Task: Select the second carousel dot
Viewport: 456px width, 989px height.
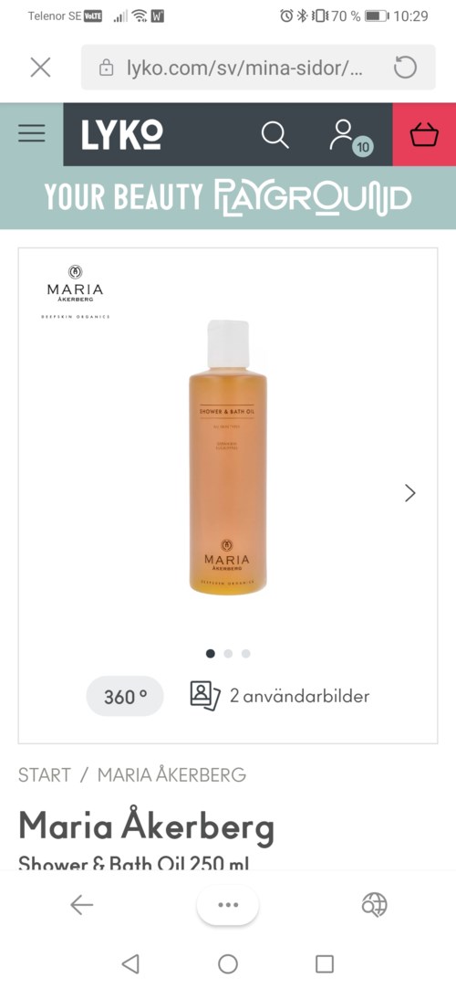Action: click(x=228, y=654)
